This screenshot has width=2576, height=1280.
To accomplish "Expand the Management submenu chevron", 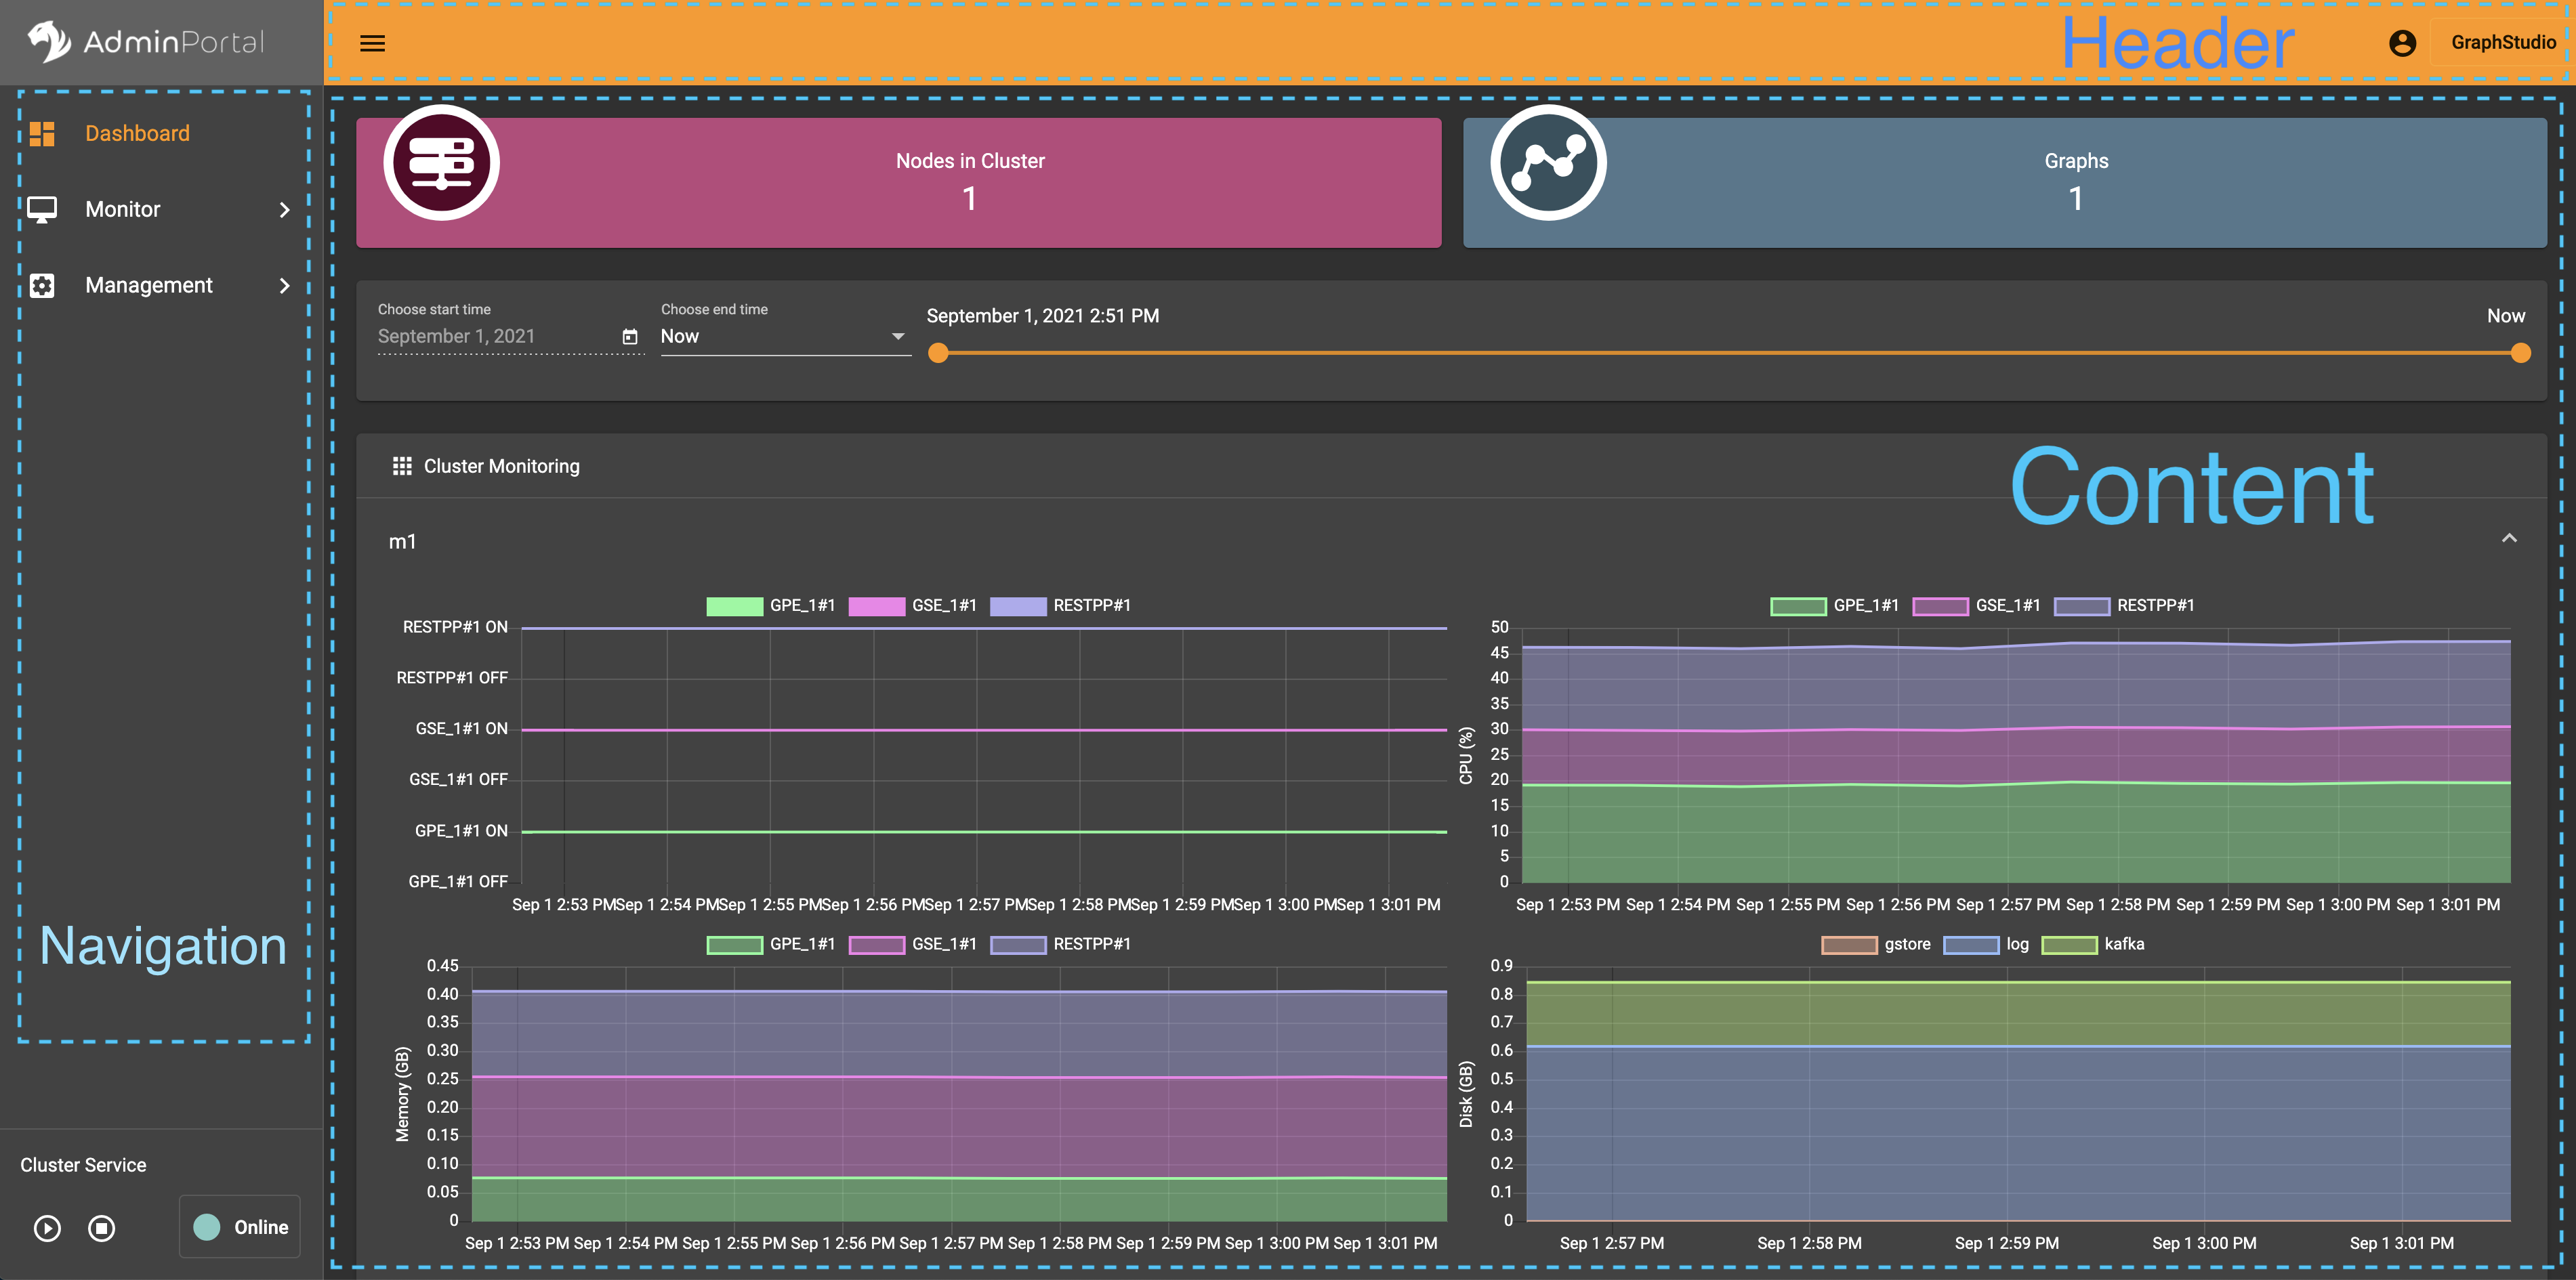I will pos(284,286).
